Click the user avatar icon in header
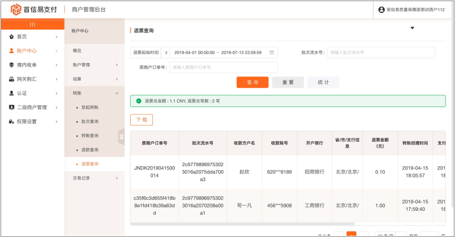Image resolution: width=455 pixels, height=237 pixels. (381, 9)
